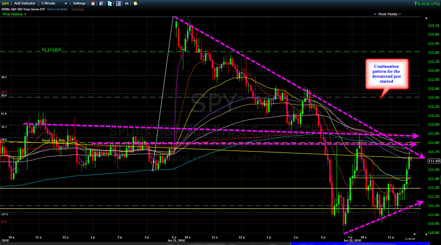441x245 pixels.
Task: Click the Jun 21, 2010 date label
Action: [x=176, y=241]
